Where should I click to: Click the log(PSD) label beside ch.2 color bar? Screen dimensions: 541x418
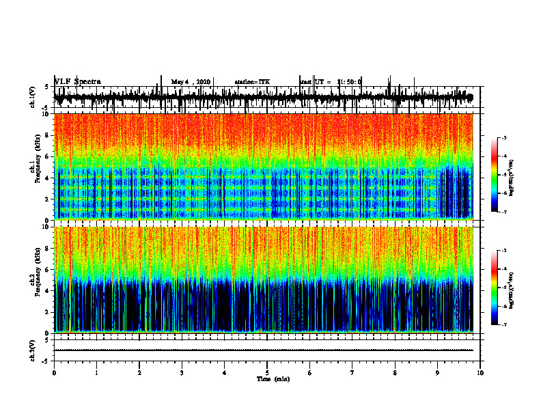(x=511, y=290)
